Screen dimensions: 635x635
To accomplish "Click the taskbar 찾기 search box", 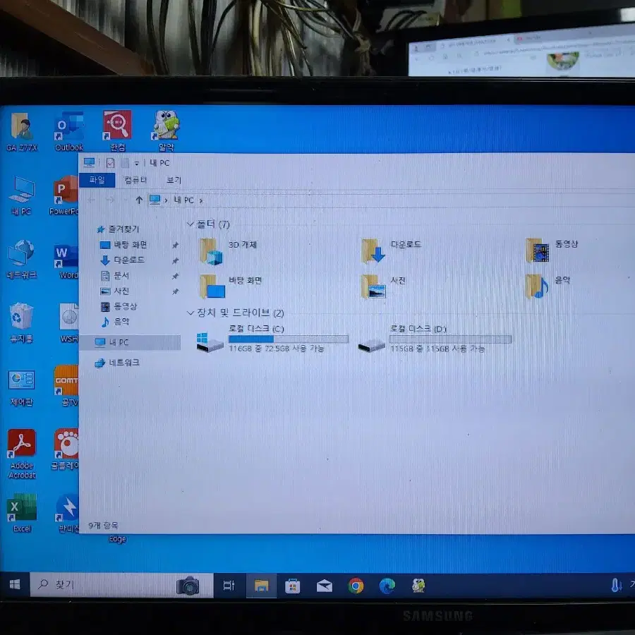I will [121, 585].
